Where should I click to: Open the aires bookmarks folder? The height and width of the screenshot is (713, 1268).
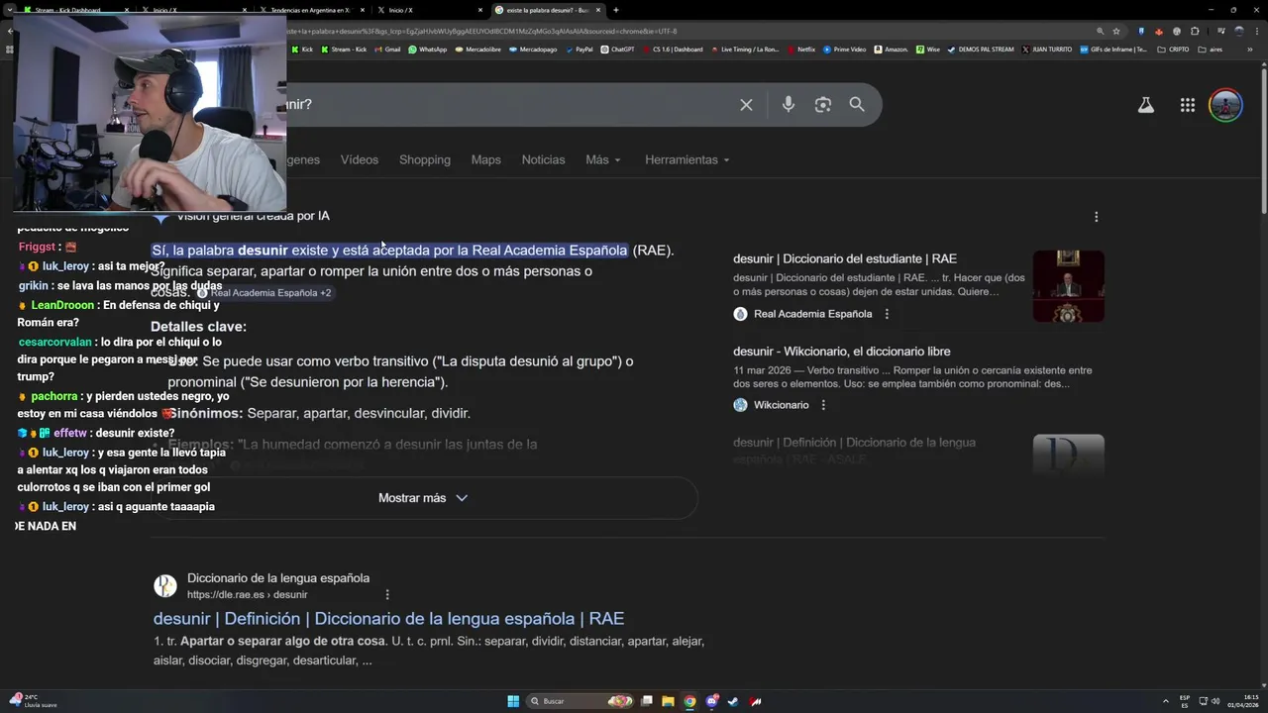pyautogui.click(x=1211, y=49)
